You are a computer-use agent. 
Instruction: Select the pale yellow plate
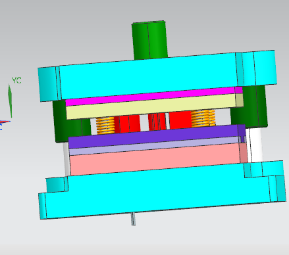coord(155,106)
